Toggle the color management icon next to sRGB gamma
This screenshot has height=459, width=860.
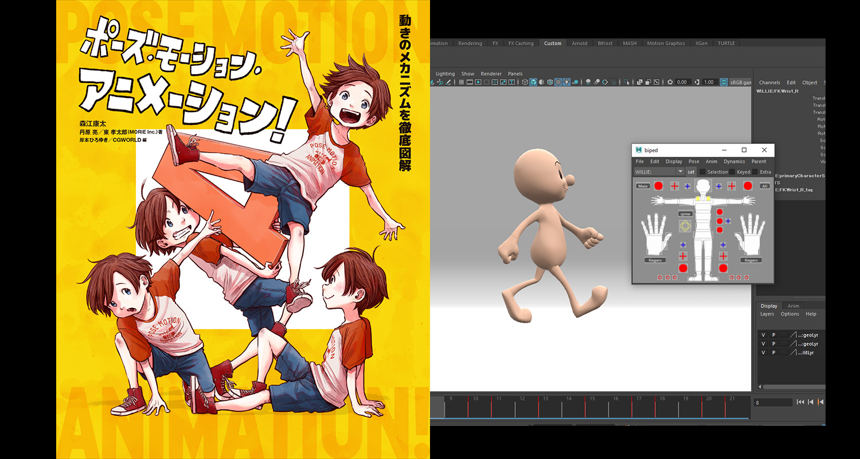[724, 82]
